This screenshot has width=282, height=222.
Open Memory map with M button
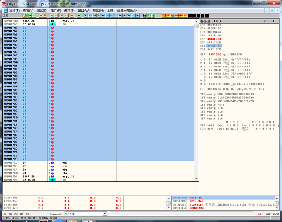[x=95, y=16]
